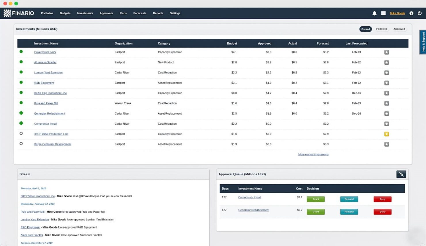Open the Reports menu
Viewport: 426px width, 246px height.
(158, 13)
